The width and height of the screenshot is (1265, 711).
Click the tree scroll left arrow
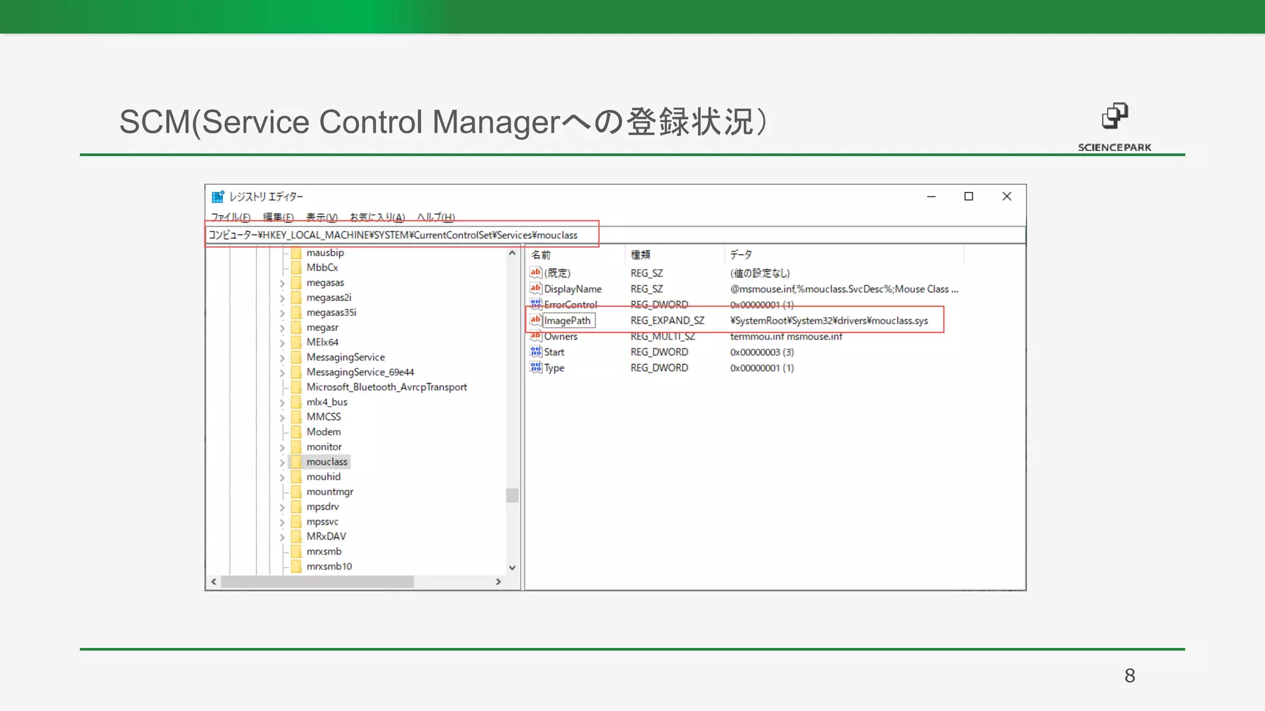(x=214, y=581)
